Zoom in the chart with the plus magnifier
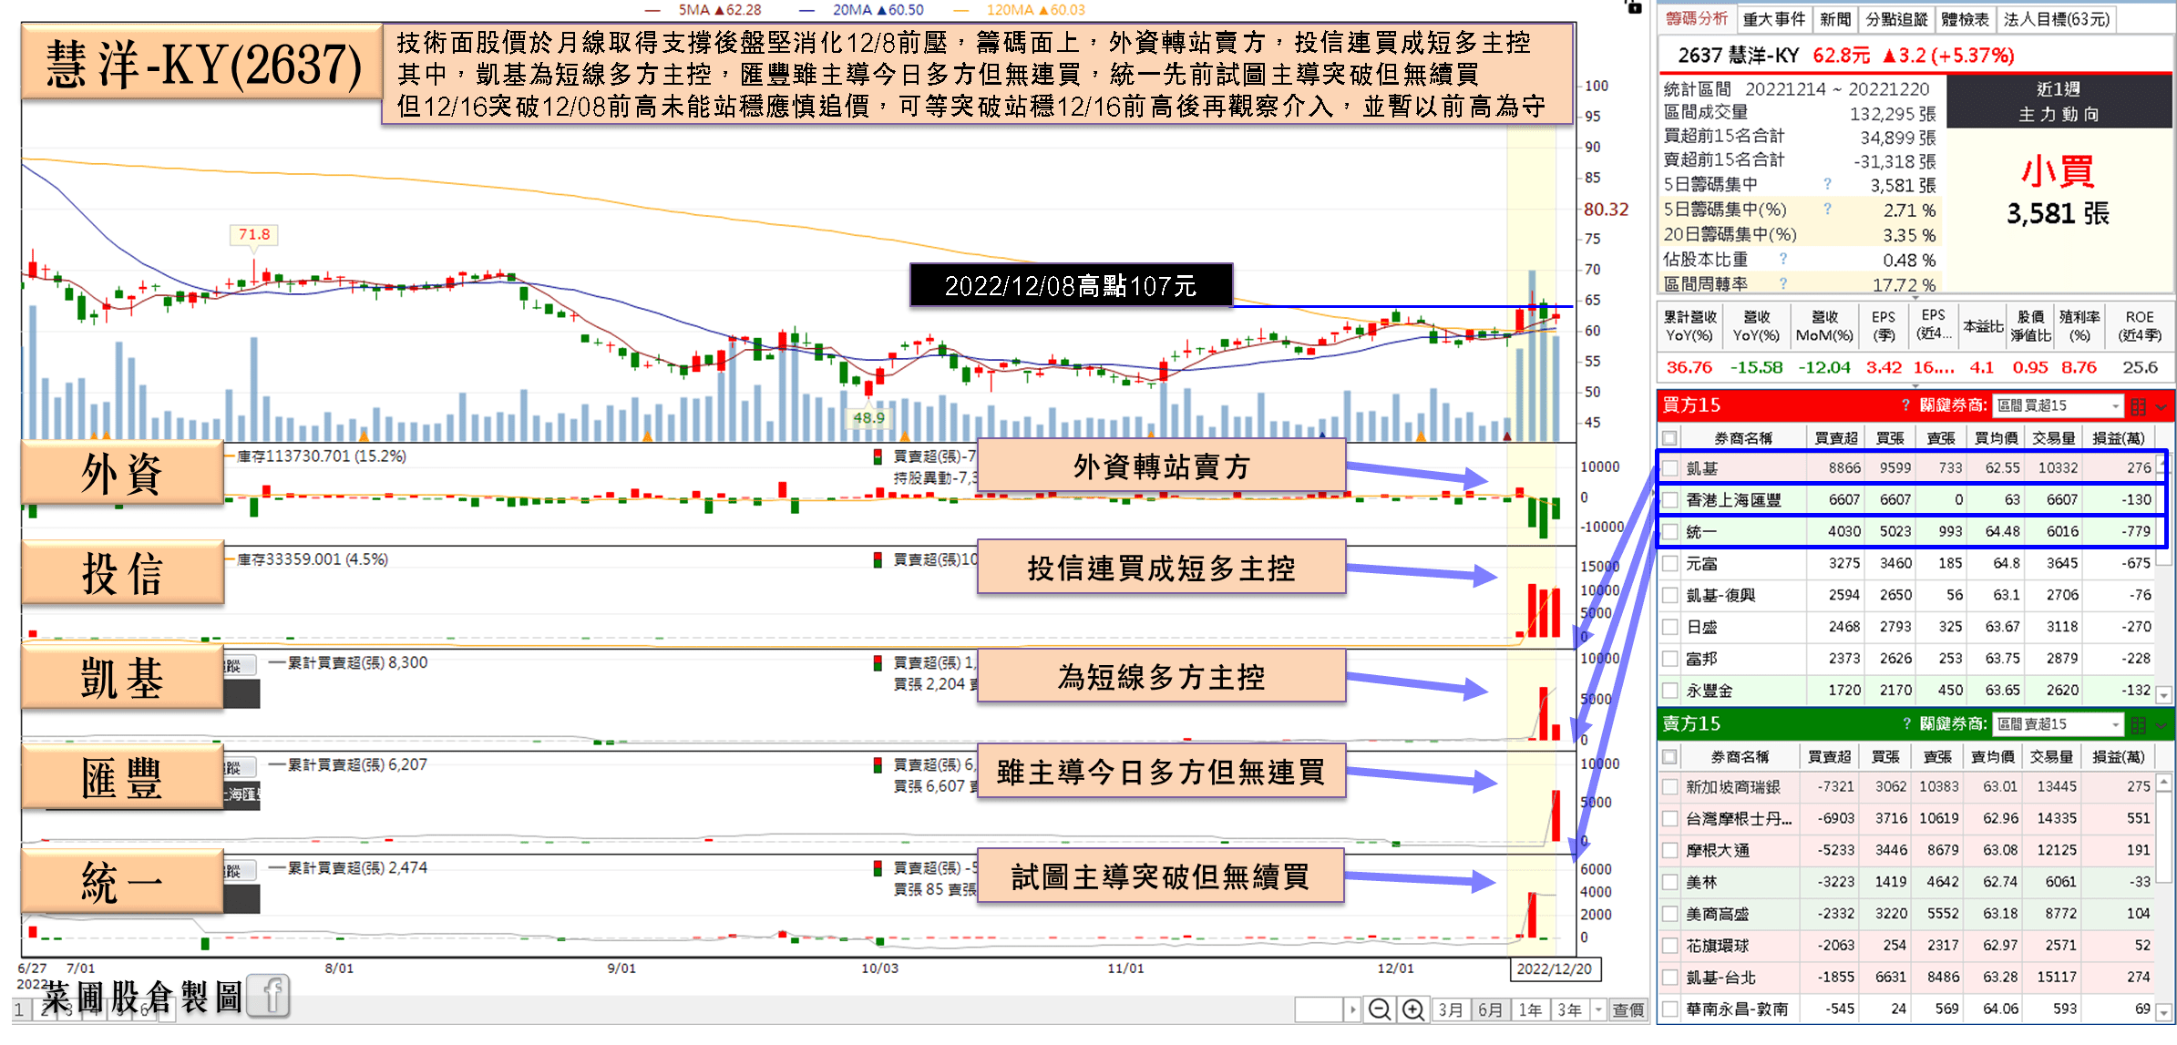 1412,1009
